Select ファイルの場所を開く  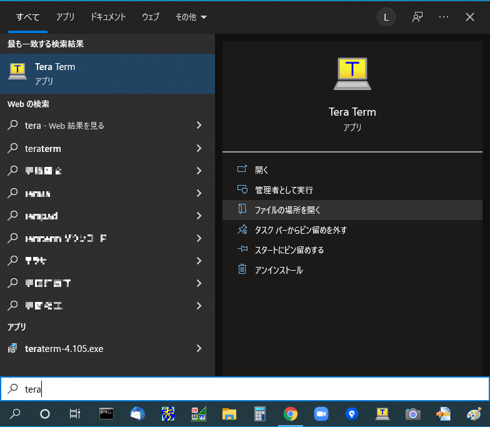point(352,210)
